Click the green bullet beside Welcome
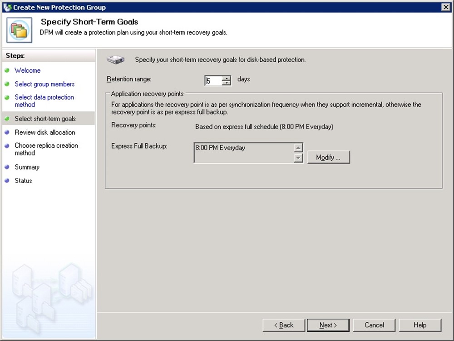The width and height of the screenshot is (454, 341). click(x=7, y=70)
